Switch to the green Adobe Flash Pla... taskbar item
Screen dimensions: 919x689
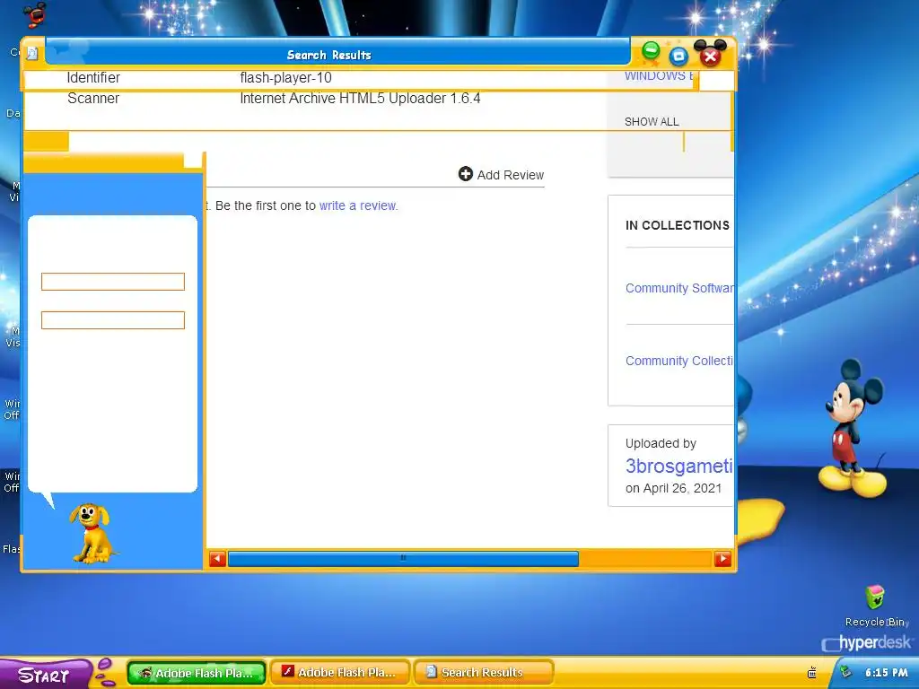197,673
